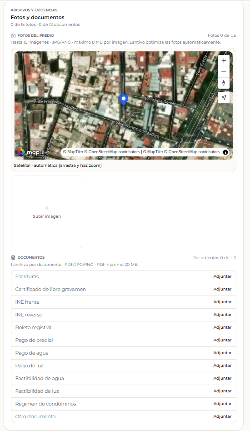
Task: Open map attribution info icon
Action: [225, 152]
